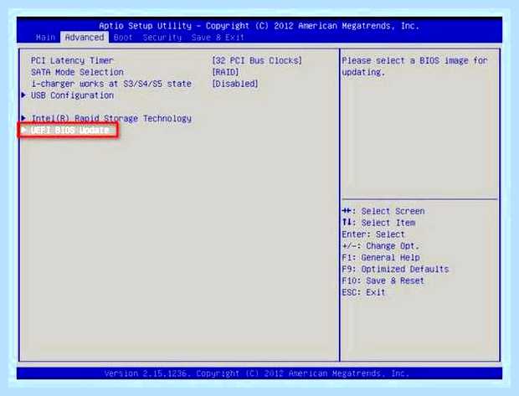Click the arrow beside Intel Rapid Storage Technology

point(23,118)
